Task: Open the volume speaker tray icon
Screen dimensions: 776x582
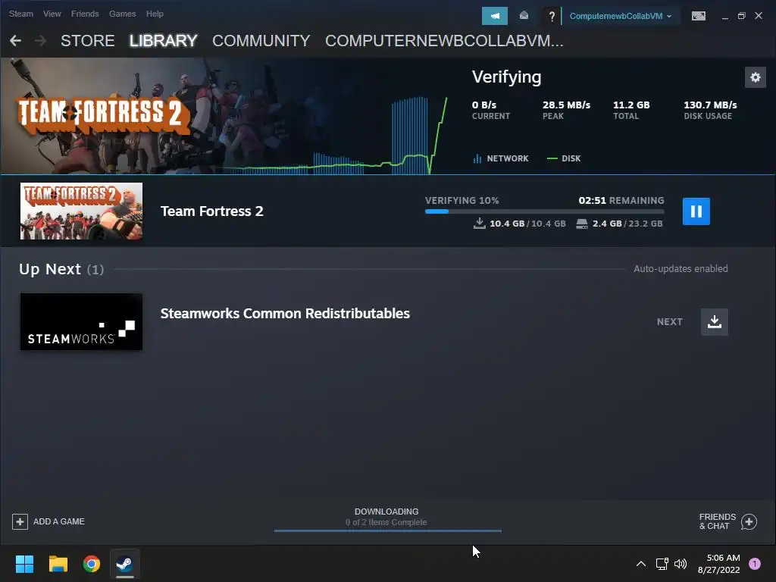Action: click(681, 564)
